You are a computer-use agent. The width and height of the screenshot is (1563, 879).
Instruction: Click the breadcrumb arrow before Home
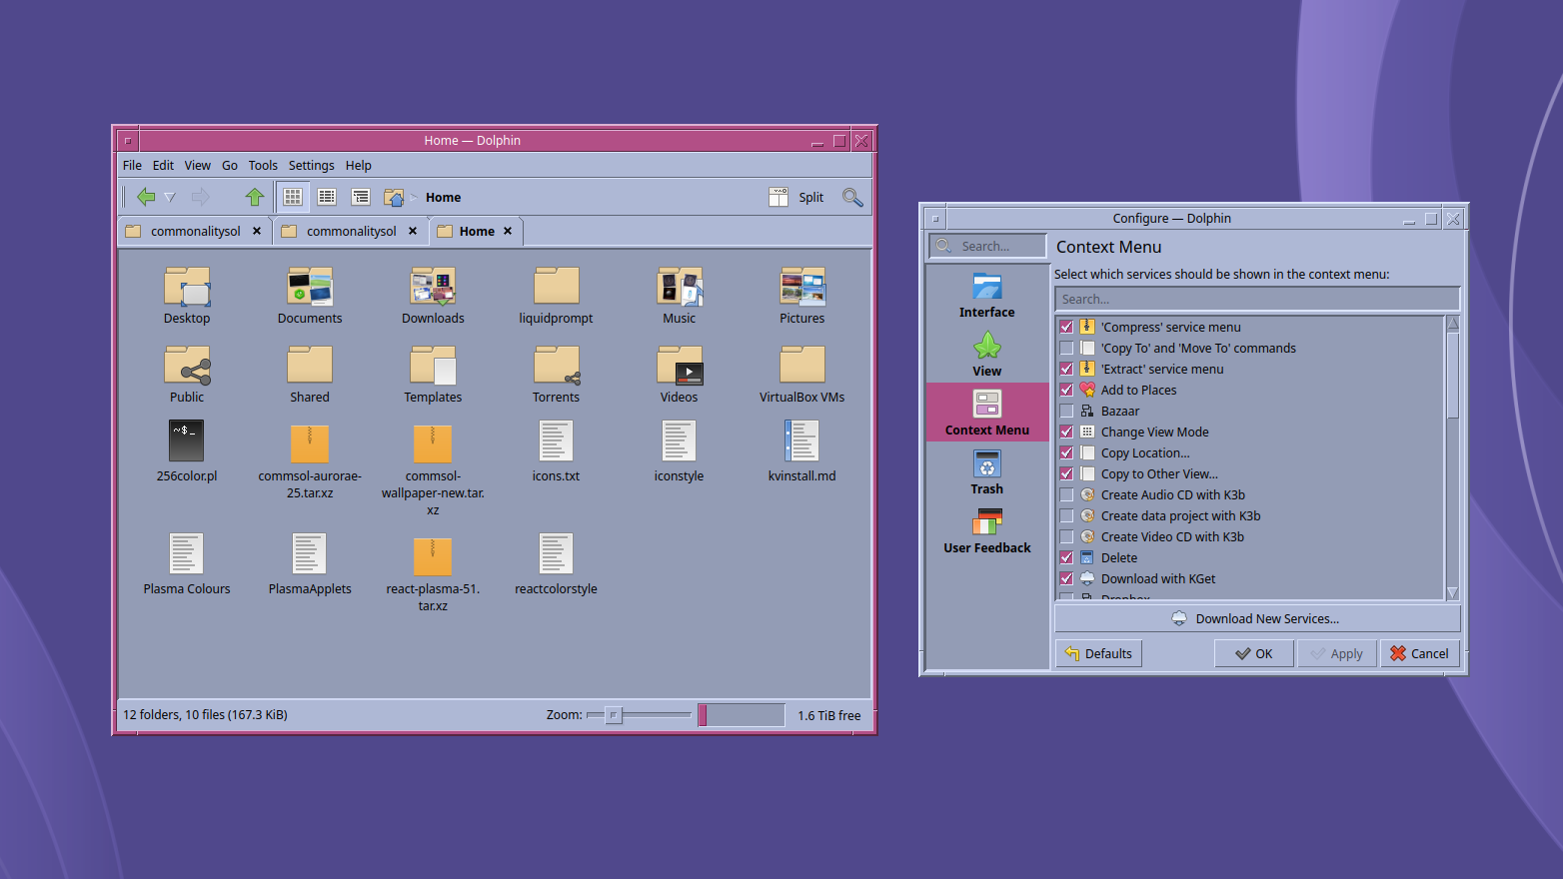point(414,198)
